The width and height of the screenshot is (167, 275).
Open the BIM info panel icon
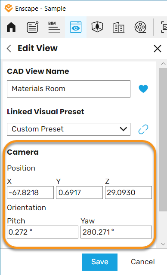(54, 27)
